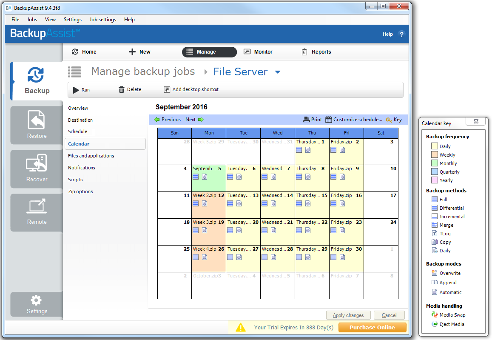The height and width of the screenshot is (340, 492).
Task: Click the manage jobs list icon beside heading
Action: tap(75, 72)
